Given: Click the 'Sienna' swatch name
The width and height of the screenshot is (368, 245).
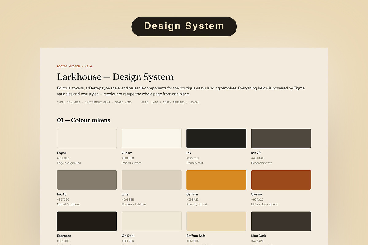Looking at the screenshot, I should click(257, 194).
